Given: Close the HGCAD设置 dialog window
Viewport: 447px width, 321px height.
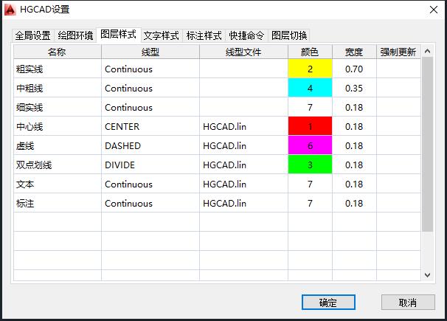Looking at the screenshot, I should 433,10.
